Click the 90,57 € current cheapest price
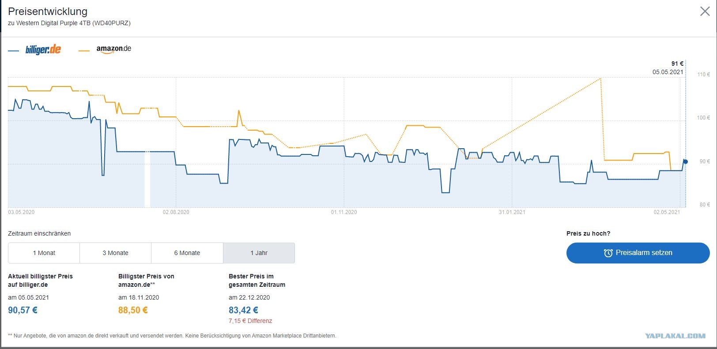The width and height of the screenshot is (717, 349). click(x=23, y=310)
